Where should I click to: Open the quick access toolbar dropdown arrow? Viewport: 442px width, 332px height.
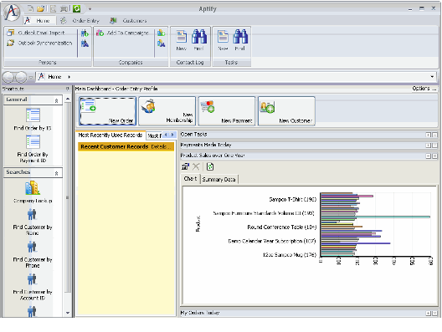point(90,9)
